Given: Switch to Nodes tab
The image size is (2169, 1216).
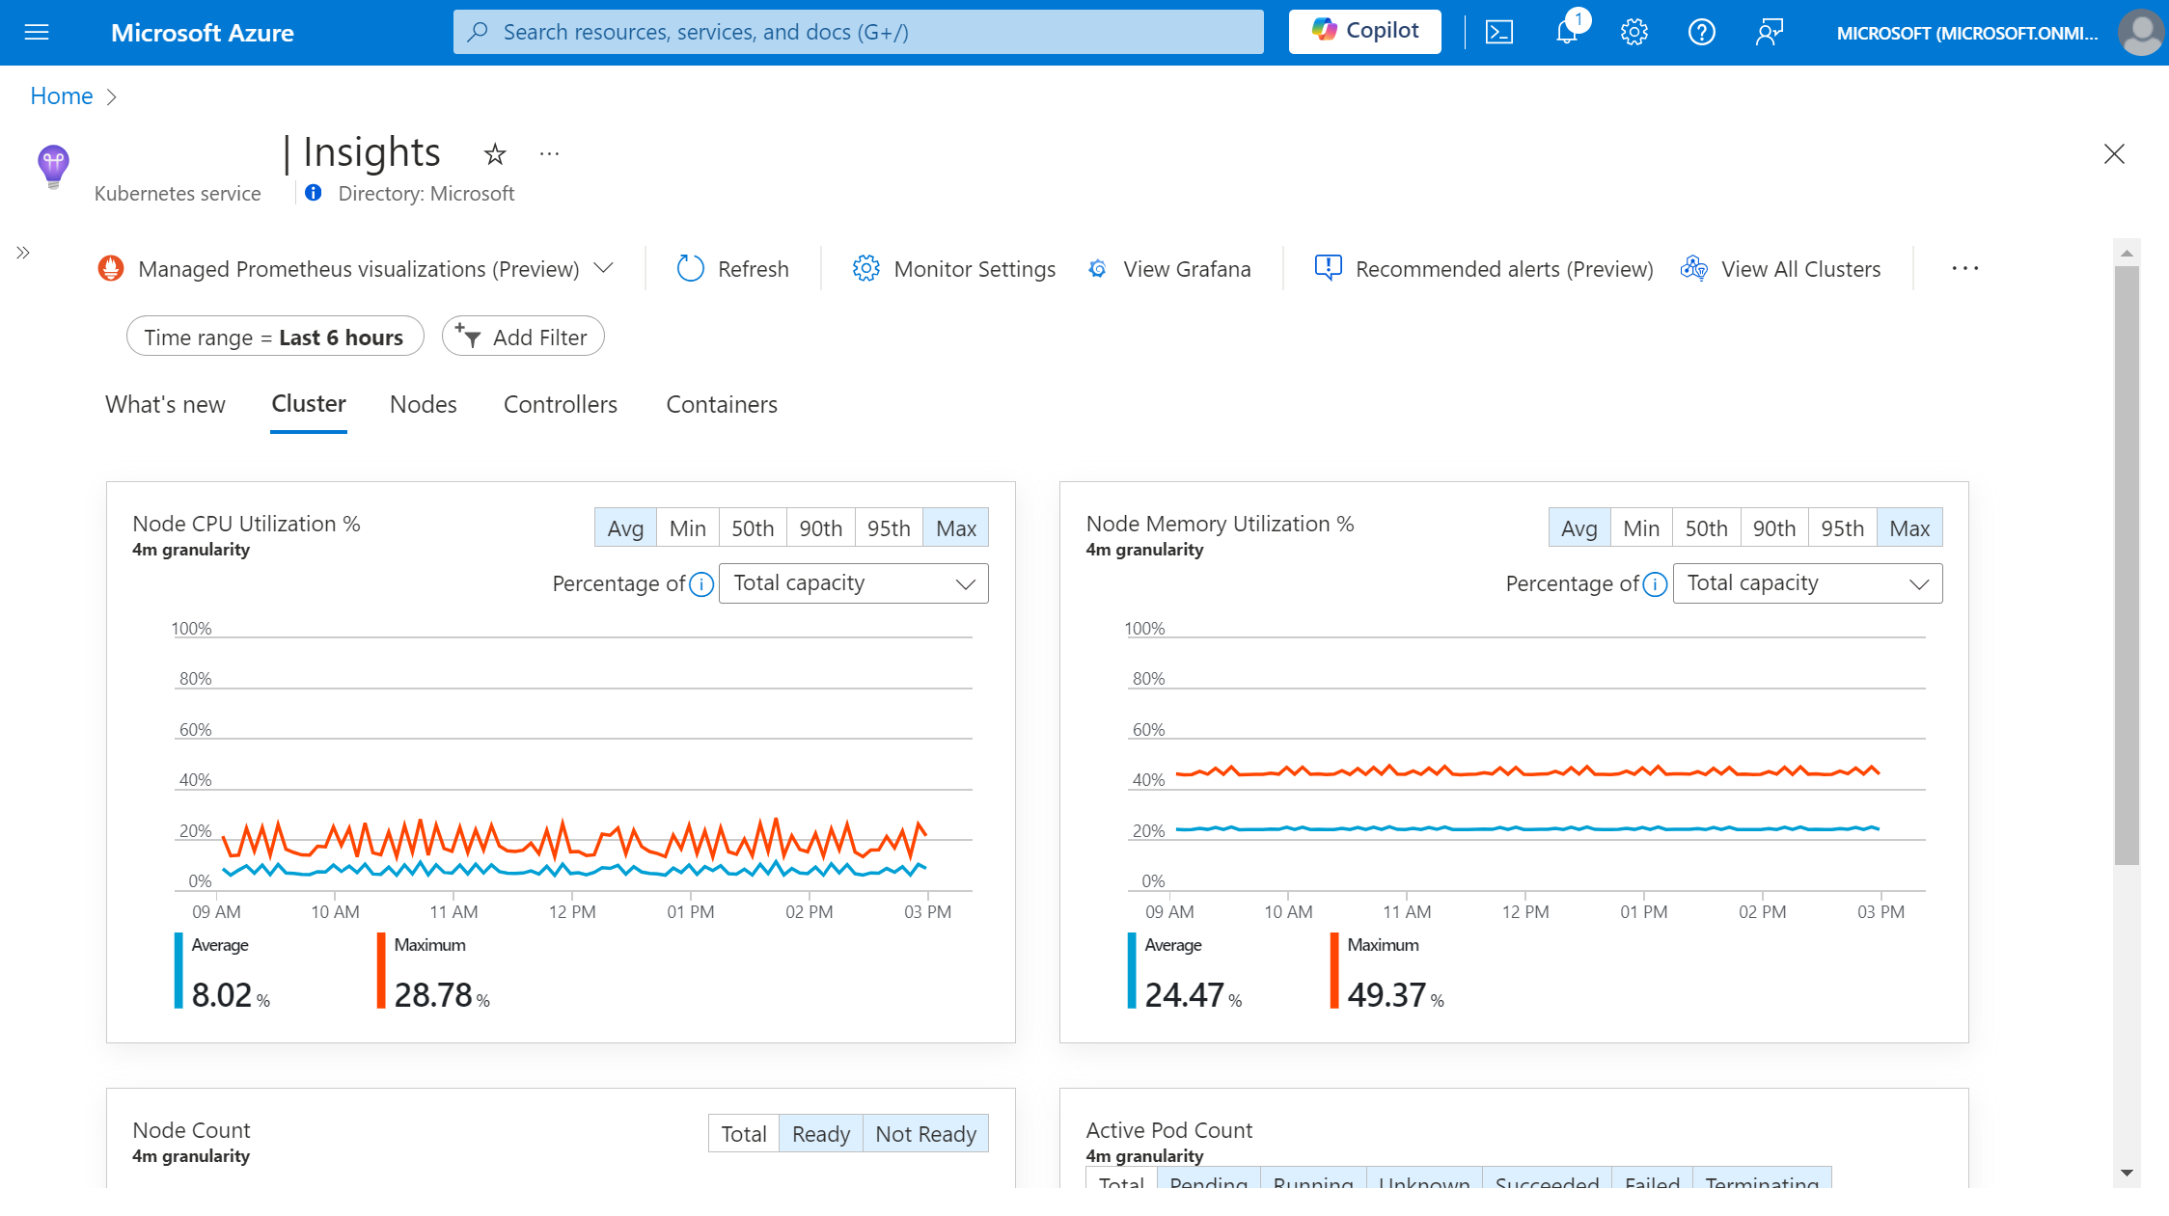Looking at the screenshot, I should [423, 405].
